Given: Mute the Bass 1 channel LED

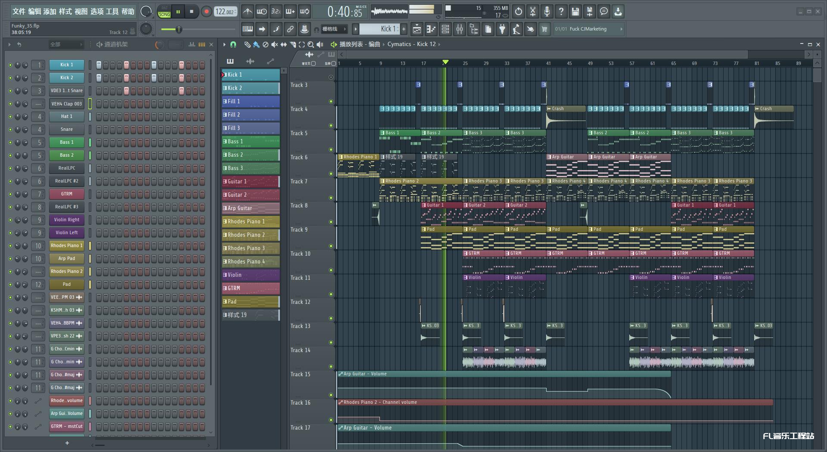Looking at the screenshot, I should (10, 142).
